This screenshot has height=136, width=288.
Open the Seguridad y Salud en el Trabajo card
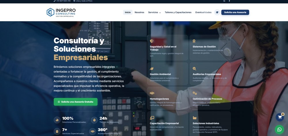168,48
